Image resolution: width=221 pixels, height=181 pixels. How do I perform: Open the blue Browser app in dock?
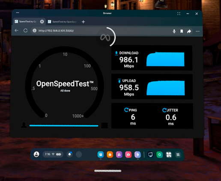[x=101, y=154]
